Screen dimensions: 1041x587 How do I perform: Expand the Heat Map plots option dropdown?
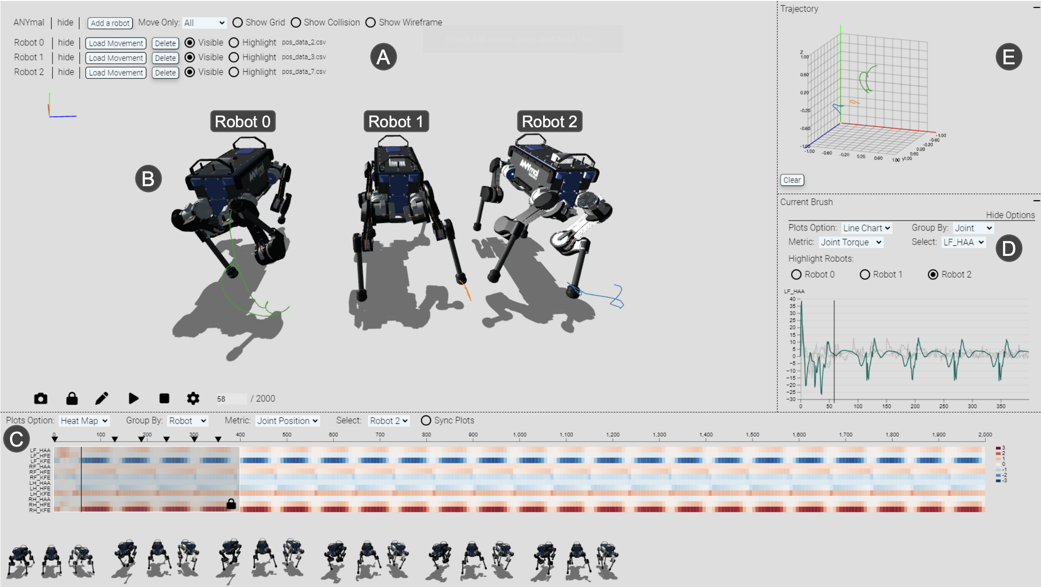(84, 421)
